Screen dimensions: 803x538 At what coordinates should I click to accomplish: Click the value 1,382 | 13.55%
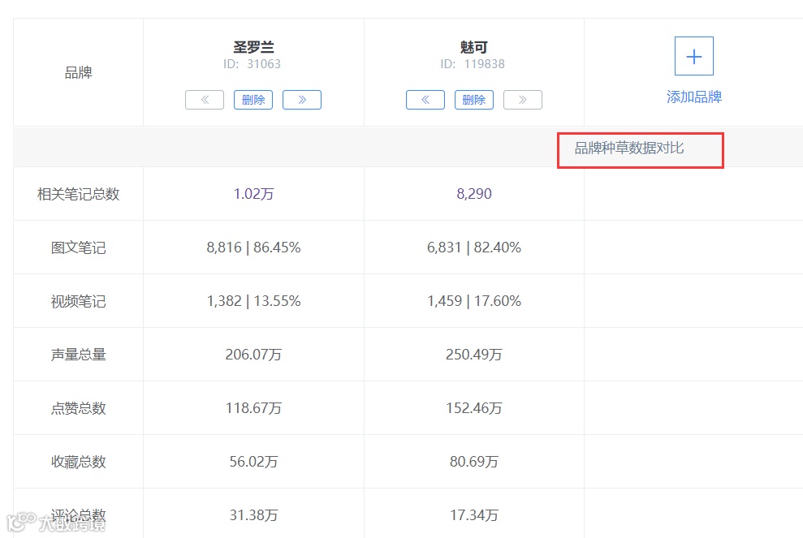pos(253,301)
